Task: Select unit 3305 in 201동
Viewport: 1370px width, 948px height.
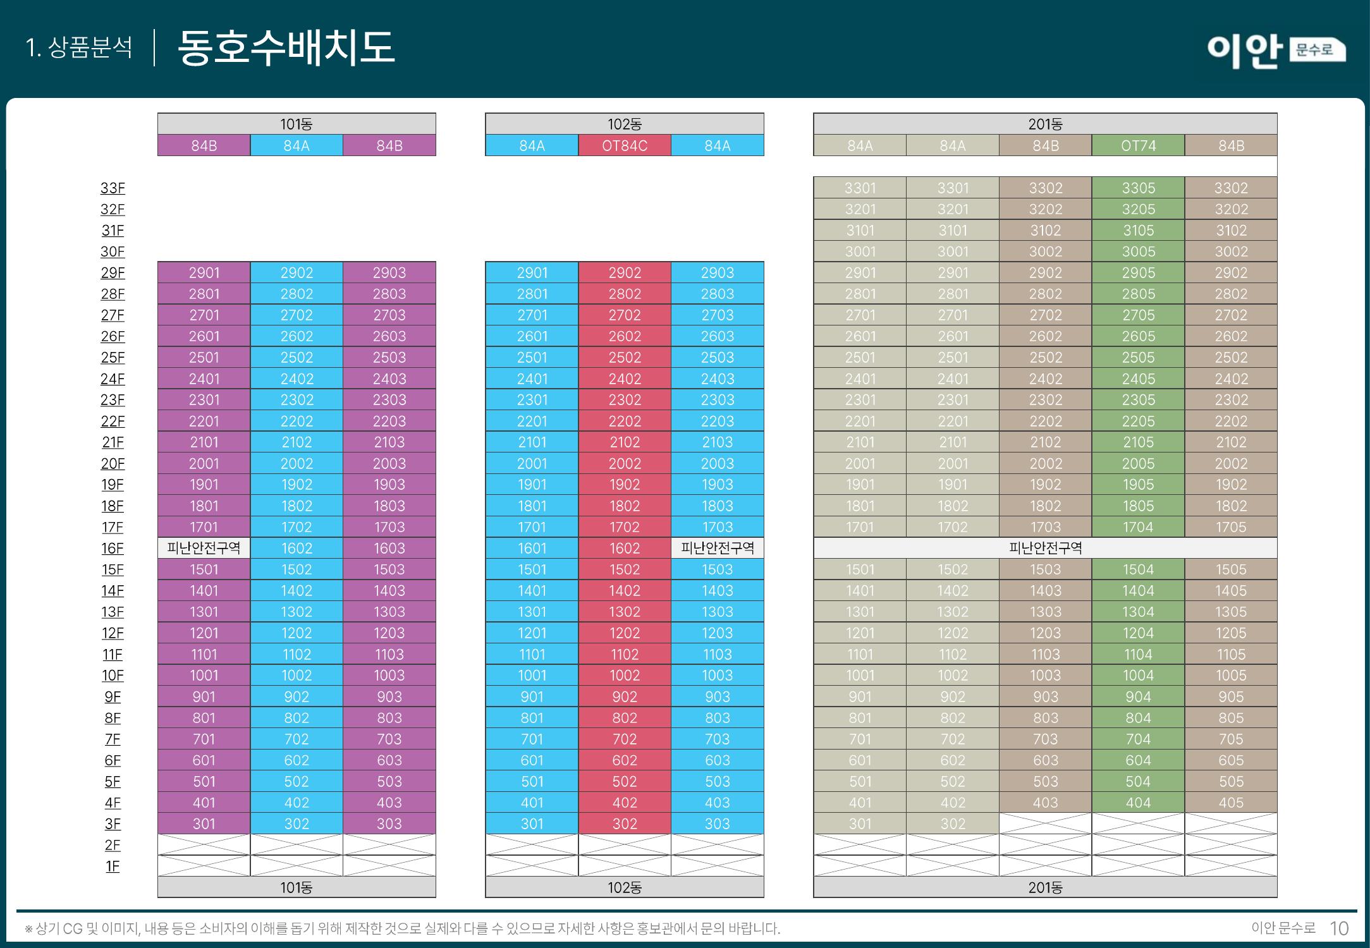Action: tap(1138, 188)
